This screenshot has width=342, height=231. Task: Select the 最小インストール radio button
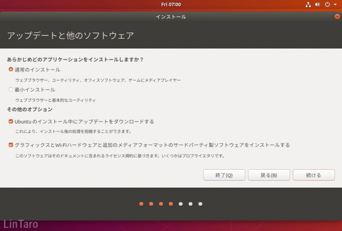pyautogui.click(x=11, y=90)
